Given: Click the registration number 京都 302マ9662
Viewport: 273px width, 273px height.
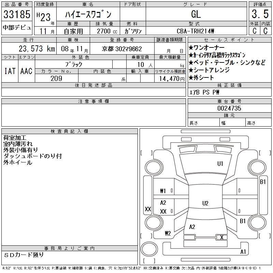Looking at the screenshot, I should [x=122, y=49].
